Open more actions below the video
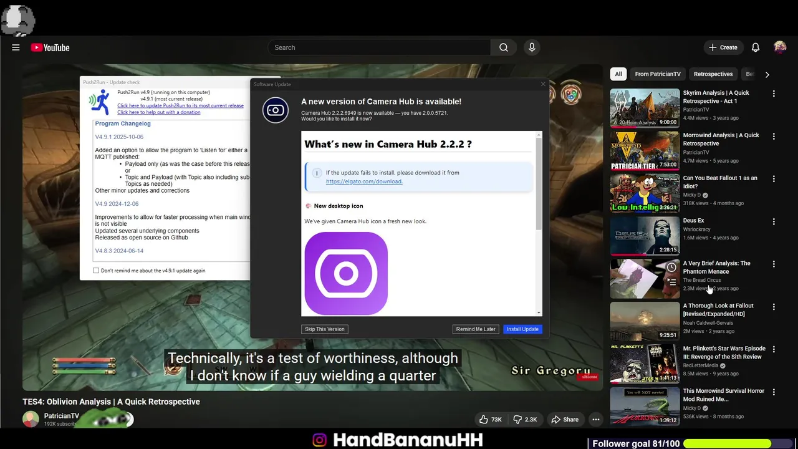The height and width of the screenshot is (449, 798). (596, 420)
